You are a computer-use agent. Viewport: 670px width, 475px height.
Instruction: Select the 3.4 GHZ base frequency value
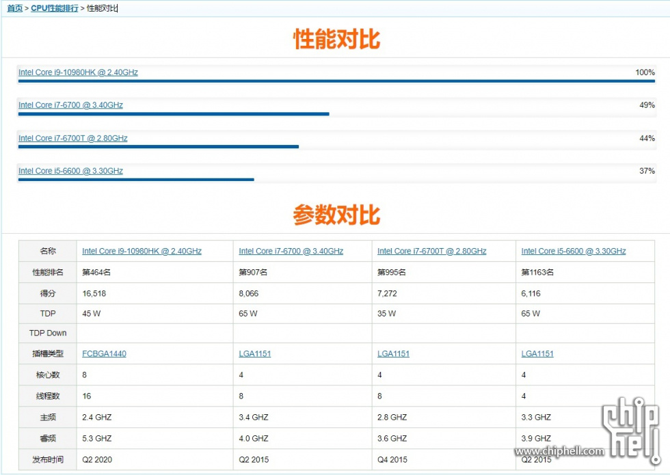tap(254, 417)
